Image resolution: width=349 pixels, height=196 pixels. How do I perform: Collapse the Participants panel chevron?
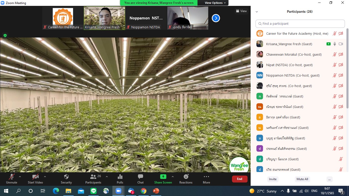point(257,12)
